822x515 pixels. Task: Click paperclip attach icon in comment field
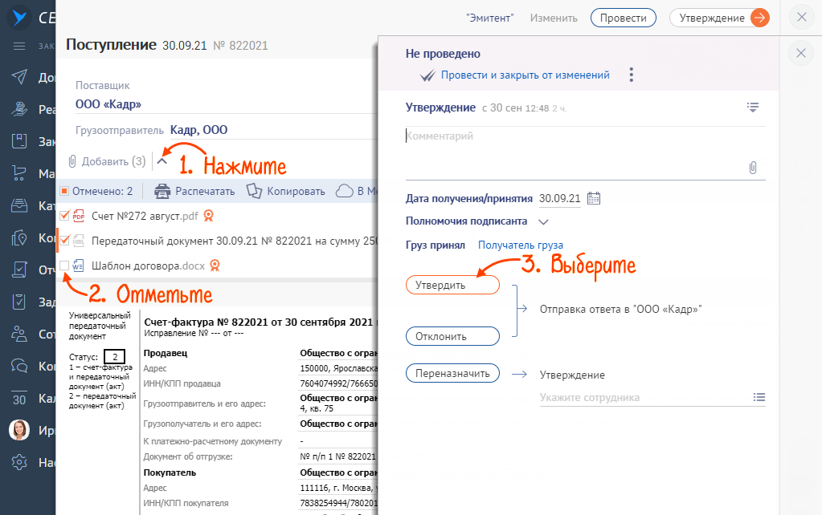(x=753, y=168)
